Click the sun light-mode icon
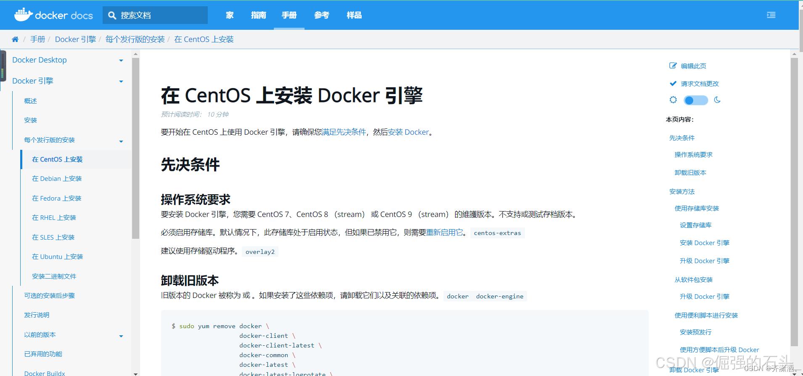803x376 pixels. click(673, 100)
